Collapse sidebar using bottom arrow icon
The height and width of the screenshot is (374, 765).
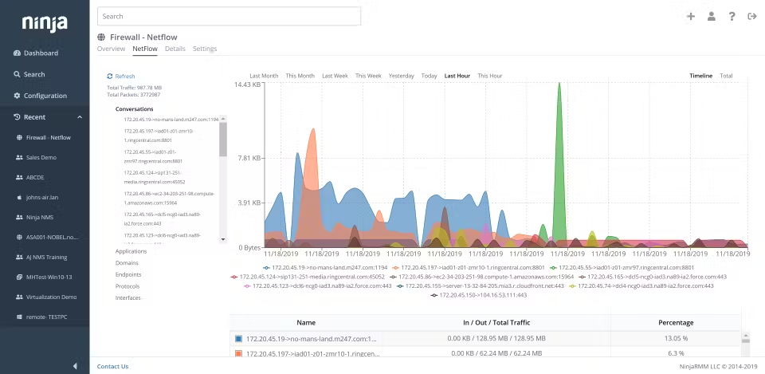coord(75,366)
